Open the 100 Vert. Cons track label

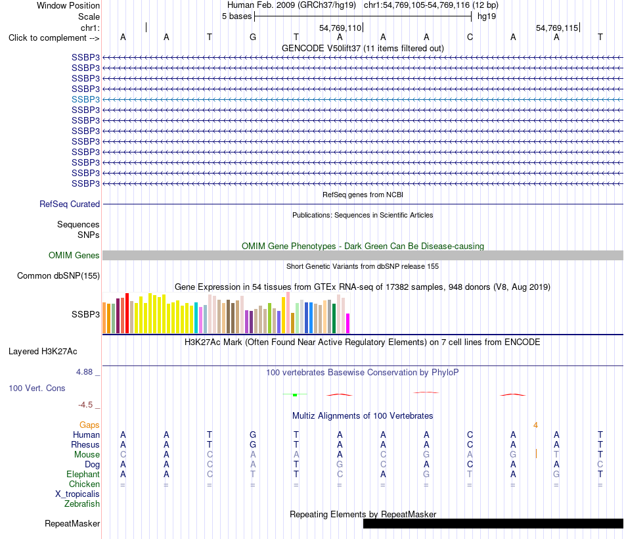37,388
